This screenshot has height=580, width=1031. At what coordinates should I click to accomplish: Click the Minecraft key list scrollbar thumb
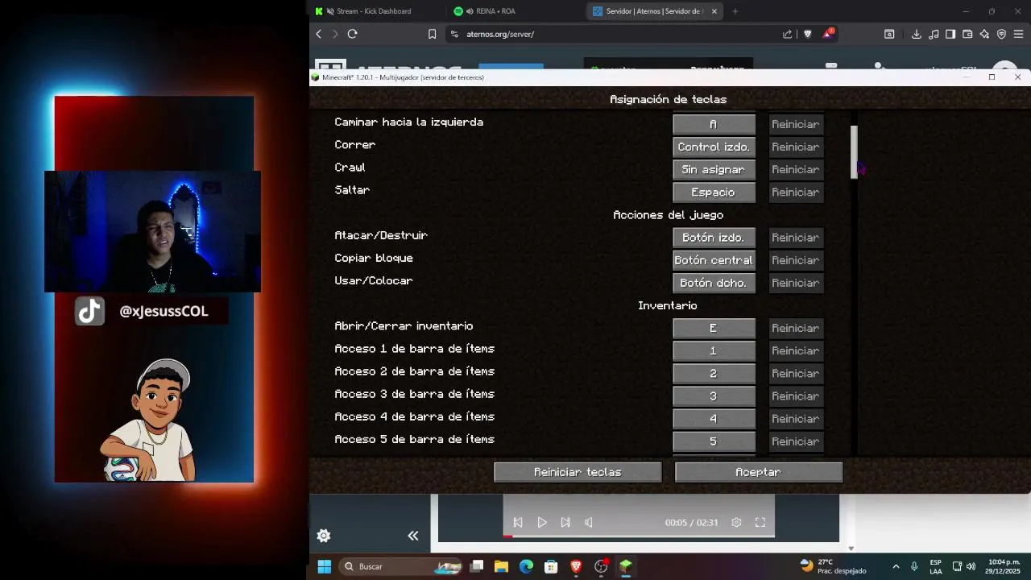[855, 151]
